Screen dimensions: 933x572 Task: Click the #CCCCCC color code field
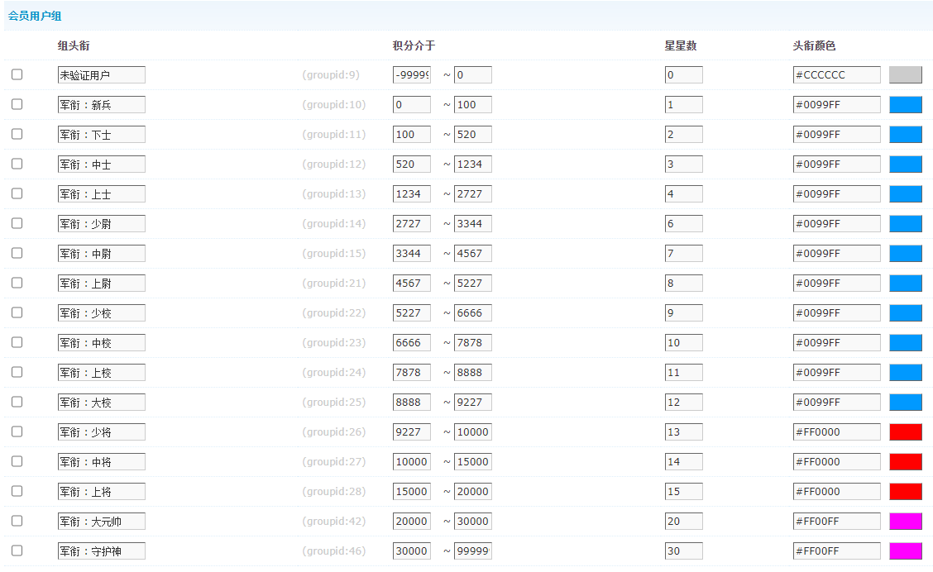(836, 75)
